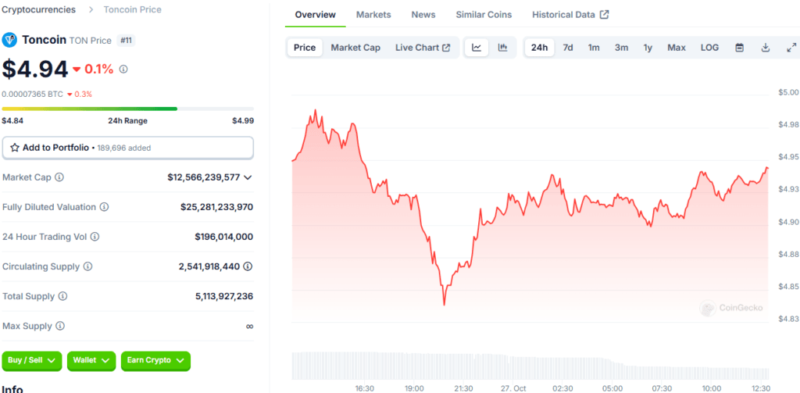Click the star icon in Add to Portfolio
The height and width of the screenshot is (393, 800).
15,148
